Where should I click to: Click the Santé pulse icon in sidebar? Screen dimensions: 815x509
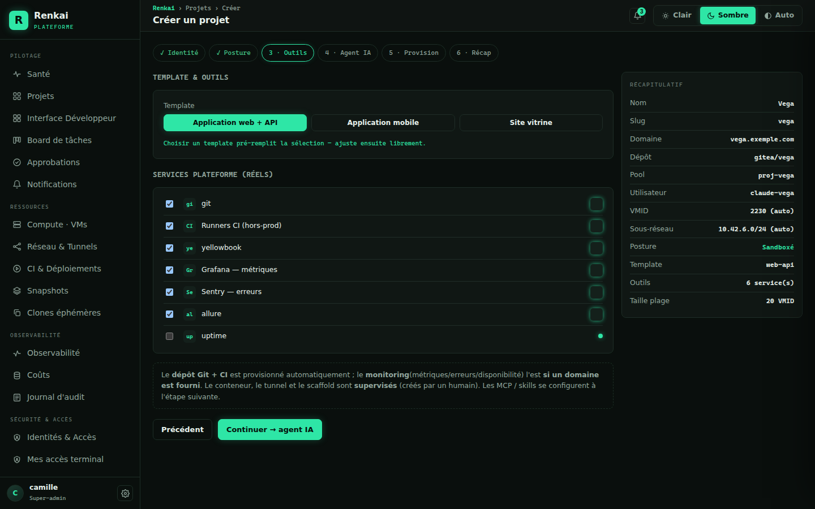(x=17, y=74)
